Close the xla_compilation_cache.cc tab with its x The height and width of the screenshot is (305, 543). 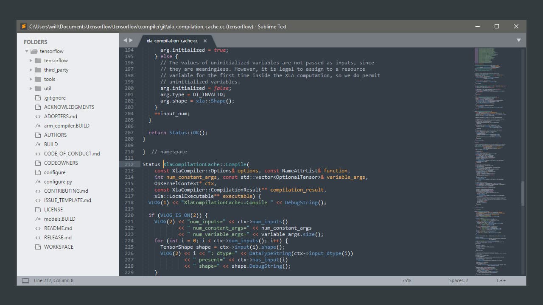pyautogui.click(x=205, y=41)
